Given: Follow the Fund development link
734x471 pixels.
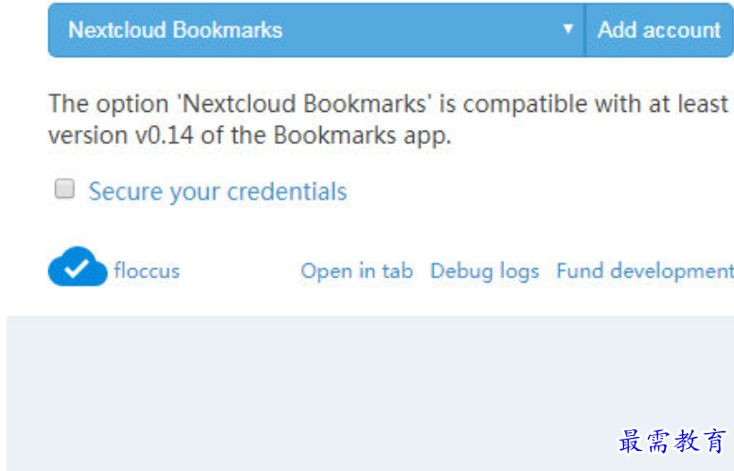Looking at the screenshot, I should tap(645, 272).
